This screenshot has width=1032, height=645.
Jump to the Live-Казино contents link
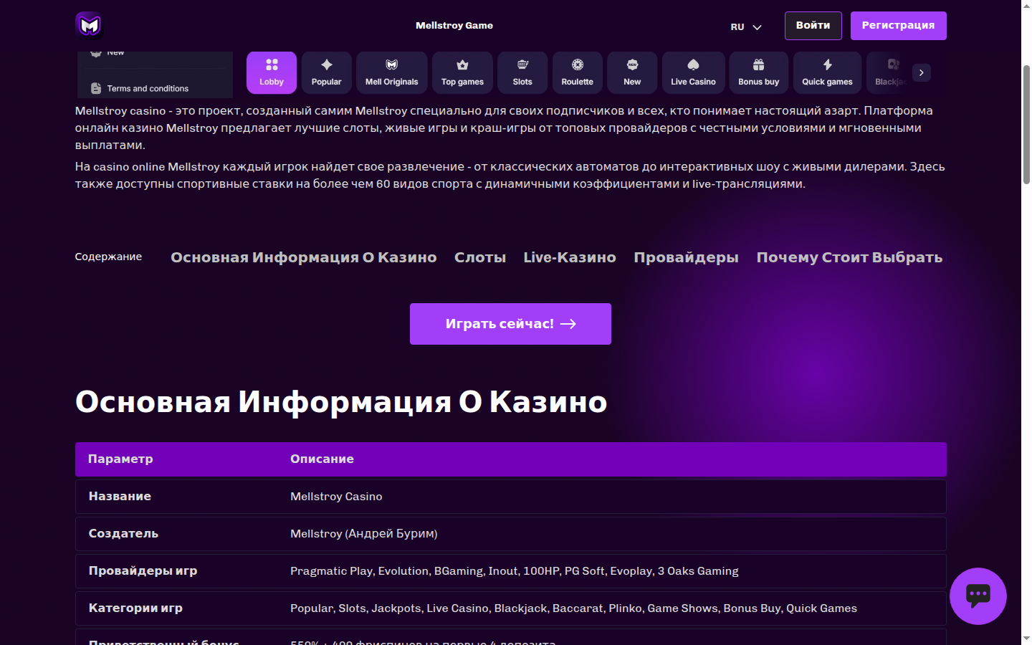(570, 257)
